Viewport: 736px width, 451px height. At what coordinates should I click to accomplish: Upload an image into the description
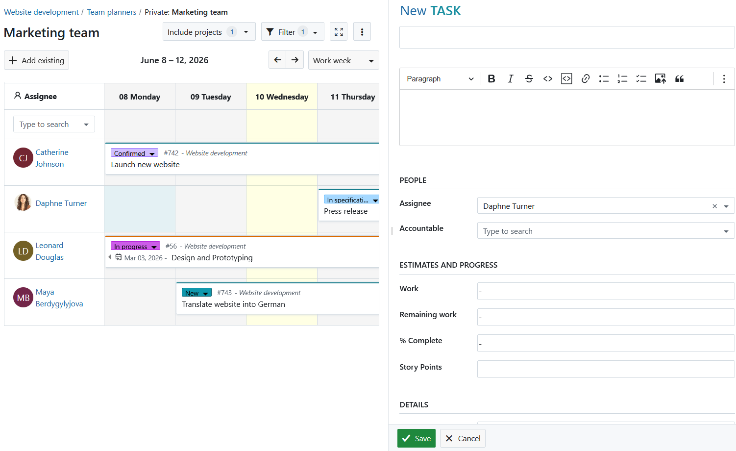point(660,79)
